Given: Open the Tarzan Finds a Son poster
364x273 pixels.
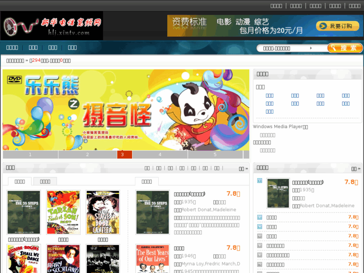Looking at the screenshot, I should click(64, 212).
